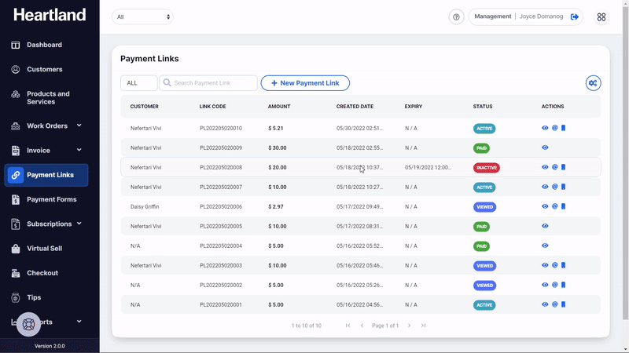The height and width of the screenshot is (353, 629).
Task: View payment link PL202205020004 eye icon
Action: pyautogui.click(x=545, y=246)
